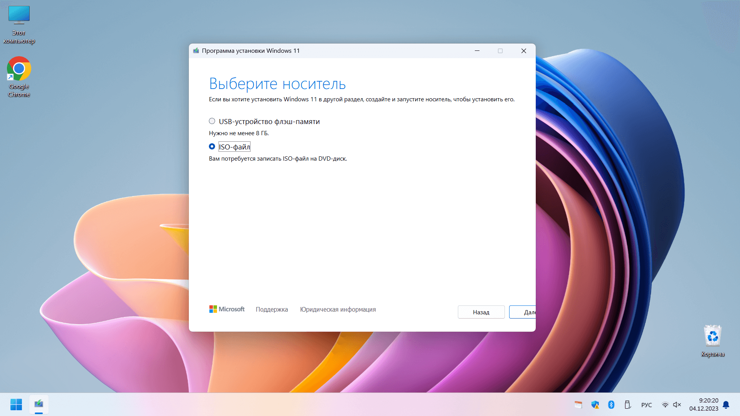The height and width of the screenshot is (416, 740).
Task: Select USB flash drive radio option
Action: pyautogui.click(x=212, y=121)
